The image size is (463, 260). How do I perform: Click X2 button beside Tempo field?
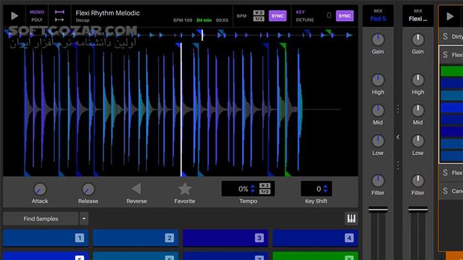point(265,185)
